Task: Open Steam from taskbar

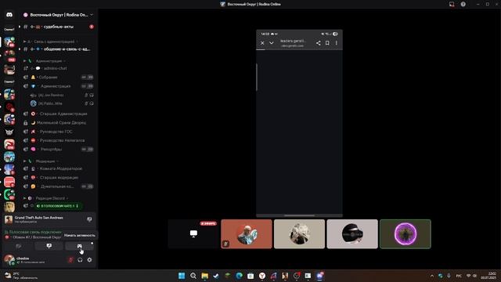Action: click(x=216, y=276)
